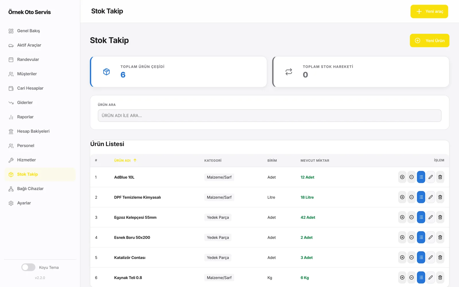459x287 pixels.
Task: Open Ayarlar settings page
Action: [40, 203]
